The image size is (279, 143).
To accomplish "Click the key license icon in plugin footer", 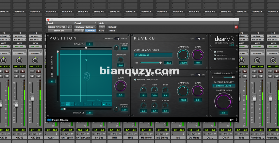I will point(231,120).
